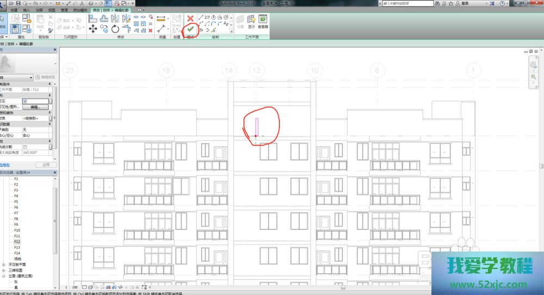Toggle the Visible checkbox in properties
This screenshot has width=544, height=295.
pyautogui.click(x=25, y=101)
